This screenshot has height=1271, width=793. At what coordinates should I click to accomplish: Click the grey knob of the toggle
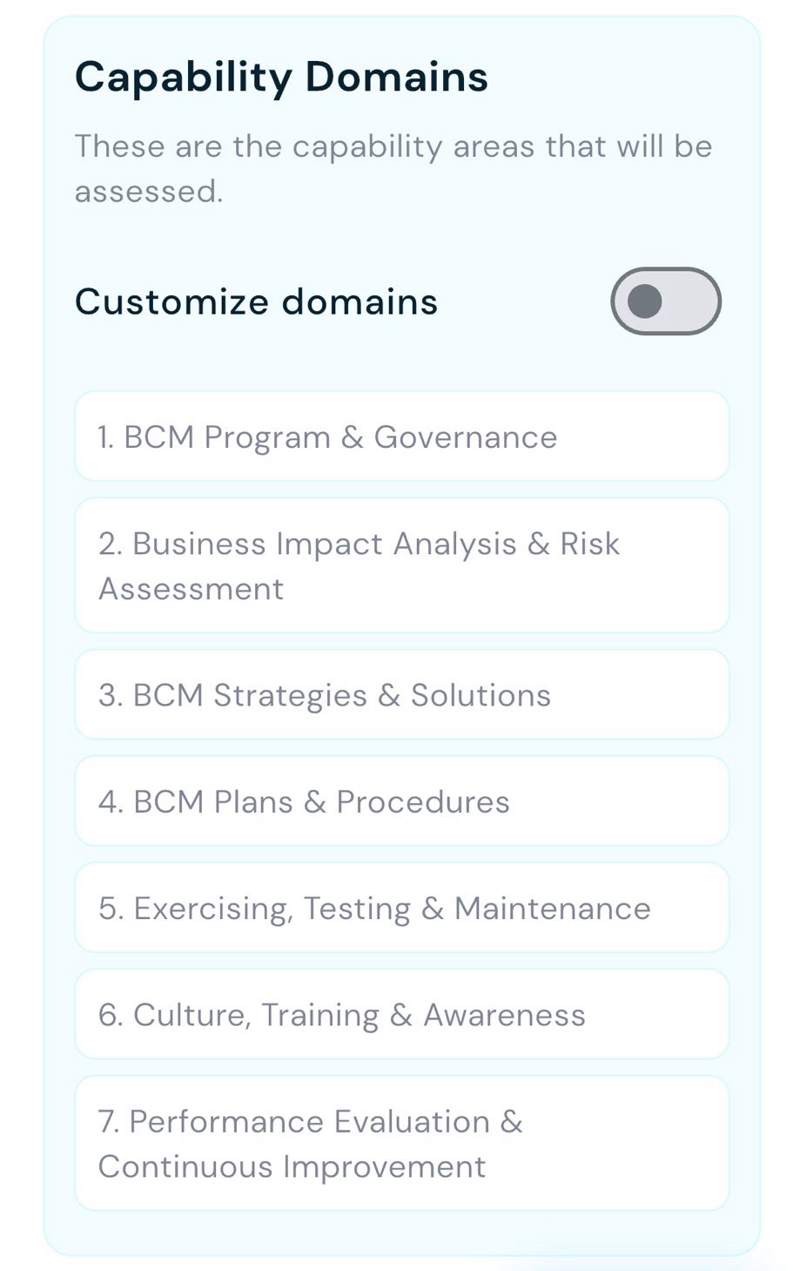(645, 301)
